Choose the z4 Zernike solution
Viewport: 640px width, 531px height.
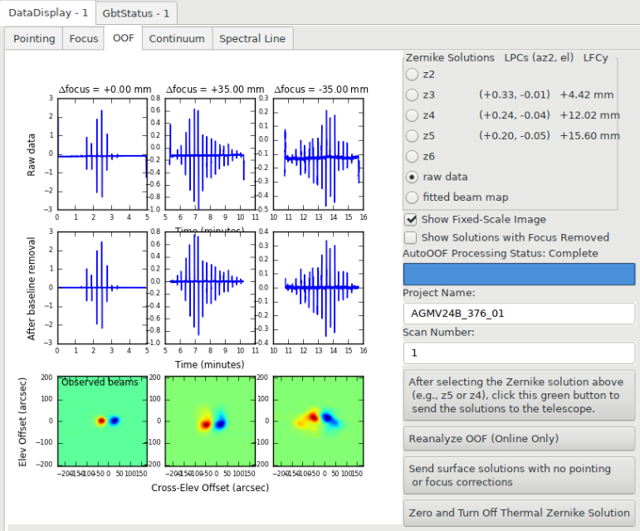[x=413, y=115]
